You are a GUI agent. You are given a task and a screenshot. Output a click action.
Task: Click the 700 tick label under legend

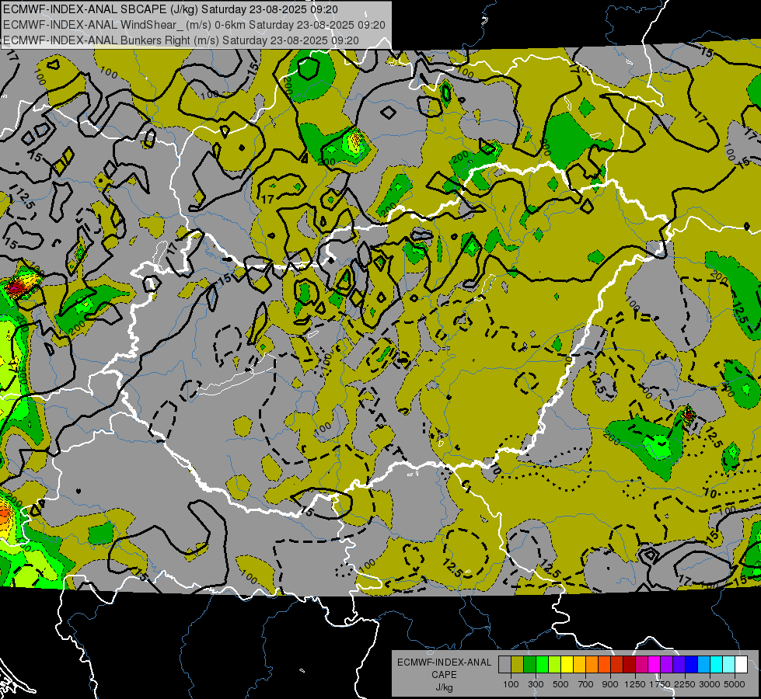(586, 684)
